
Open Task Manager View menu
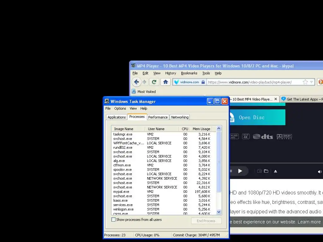(x=133, y=108)
